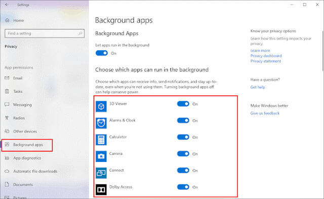Click the 3D Viewer app name
The height and width of the screenshot is (199, 324).
[x=118, y=103]
